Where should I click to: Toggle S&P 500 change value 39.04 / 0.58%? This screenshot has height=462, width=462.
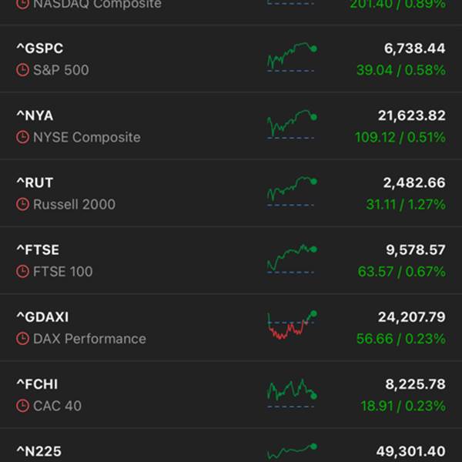click(400, 70)
